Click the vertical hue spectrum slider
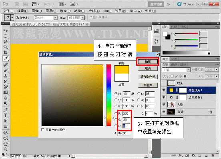This screenshot has width=221, height=159. click(108, 95)
